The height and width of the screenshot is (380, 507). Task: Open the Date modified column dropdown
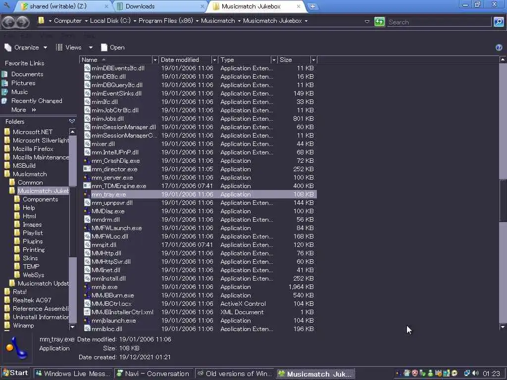214,60
